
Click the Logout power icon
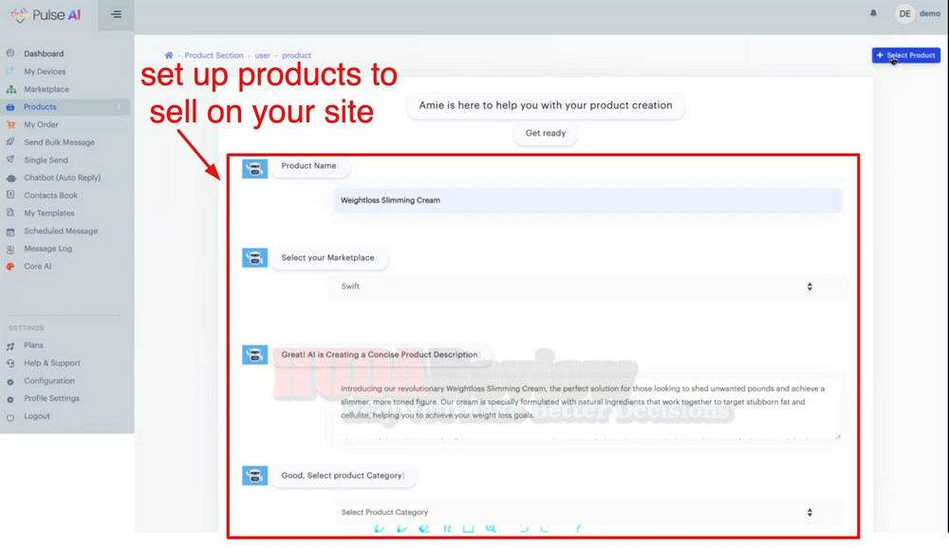click(x=10, y=417)
